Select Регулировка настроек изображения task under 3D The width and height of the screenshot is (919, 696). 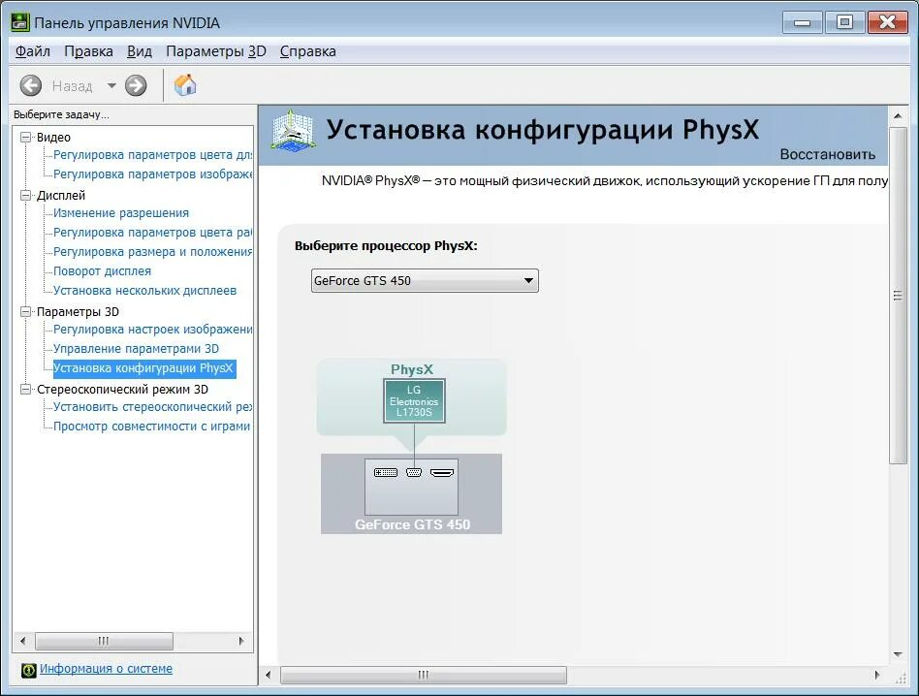(152, 330)
